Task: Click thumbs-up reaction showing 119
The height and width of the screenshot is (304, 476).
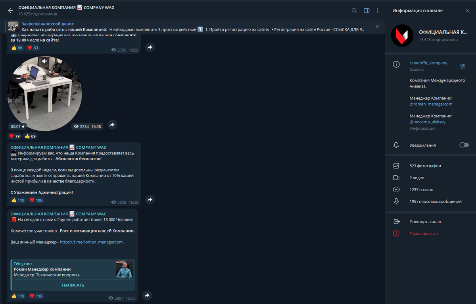Action: (18, 296)
